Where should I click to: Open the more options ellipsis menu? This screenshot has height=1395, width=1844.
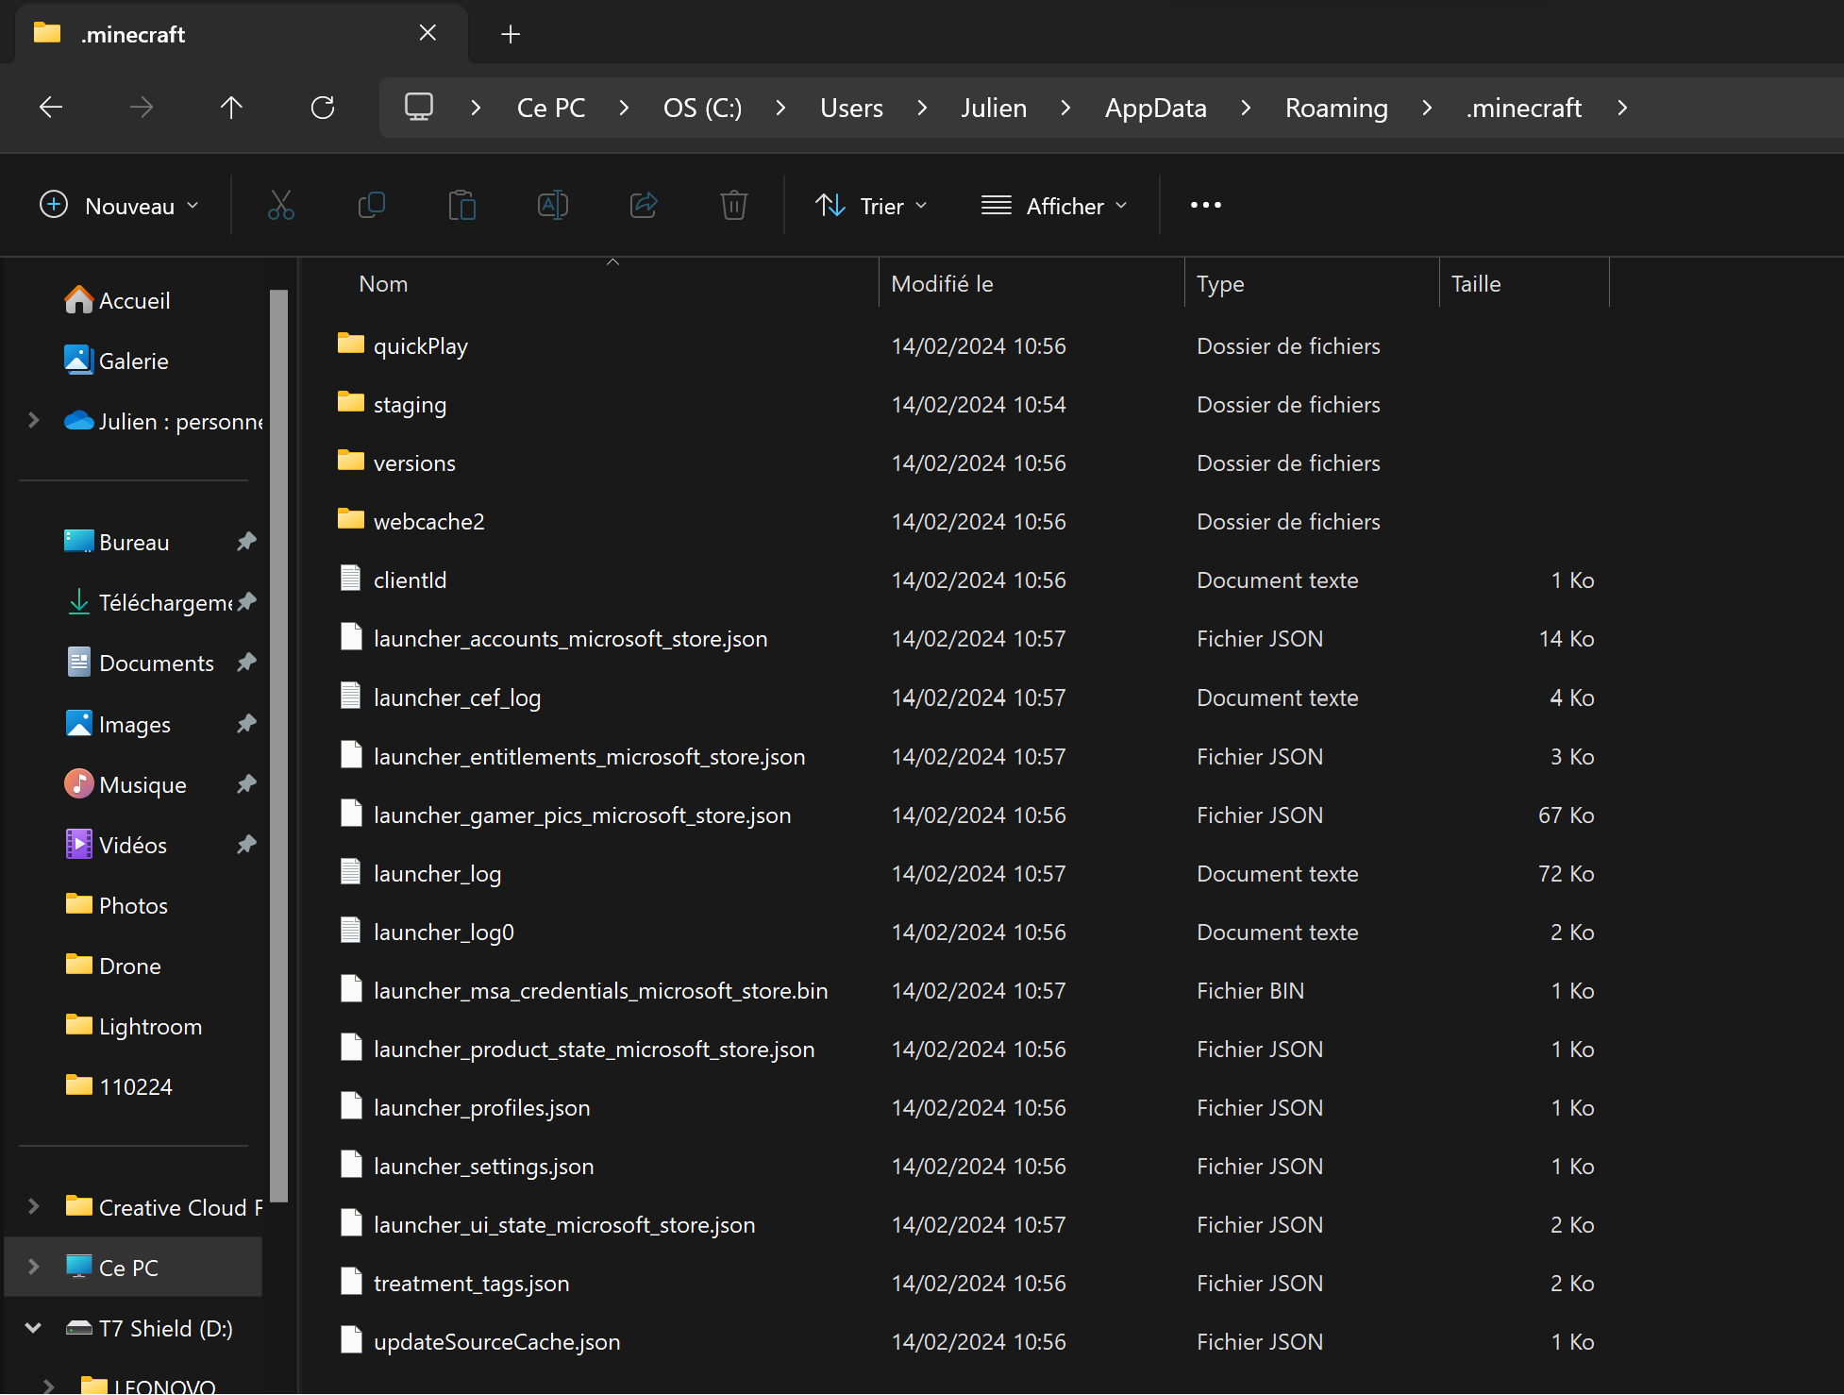tap(1205, 205)
